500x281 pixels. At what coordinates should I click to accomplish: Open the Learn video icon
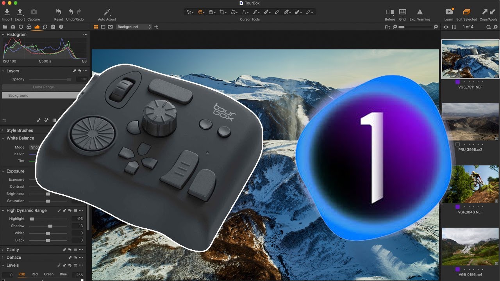coord(449,12)
